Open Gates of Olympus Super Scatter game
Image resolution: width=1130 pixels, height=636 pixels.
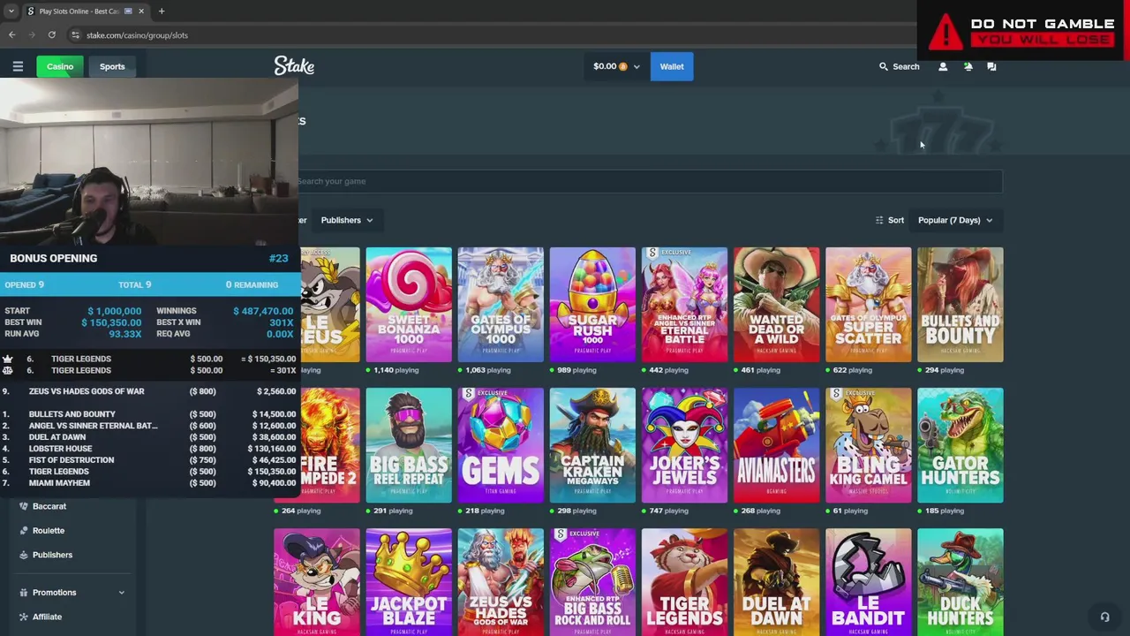(868, 305)
